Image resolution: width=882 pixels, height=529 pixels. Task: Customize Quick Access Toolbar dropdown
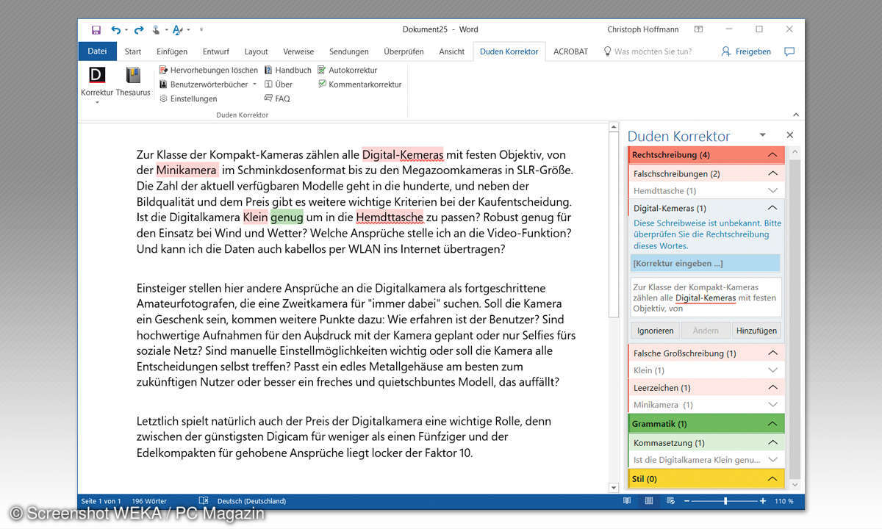[201, 30]
